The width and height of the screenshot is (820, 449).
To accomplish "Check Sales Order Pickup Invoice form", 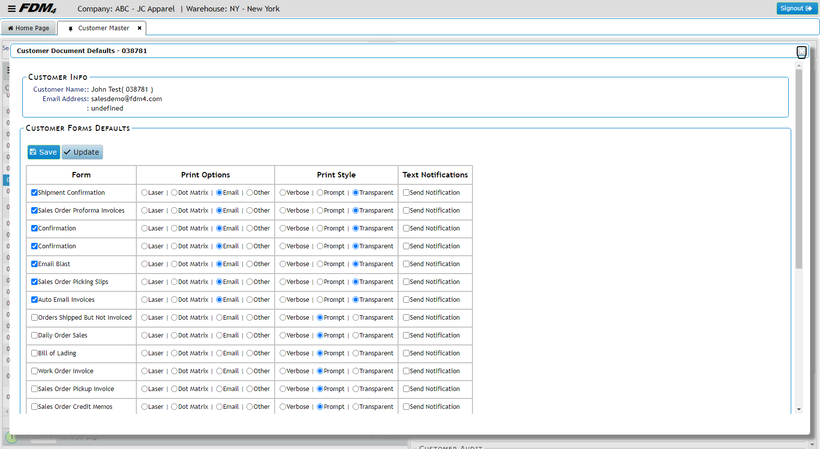I will (34, 389).
